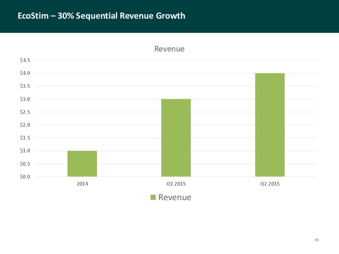
Task: Click the "$4.5" y-axis value
Action: tap(25, 60)
